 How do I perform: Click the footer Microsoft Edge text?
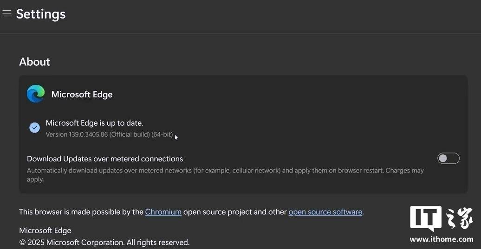[x=45, y=230]
